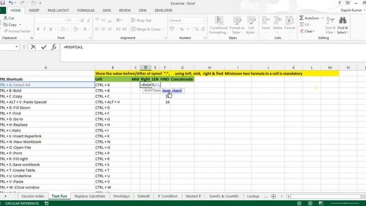
Task: Select column D header
Action: 146,68
